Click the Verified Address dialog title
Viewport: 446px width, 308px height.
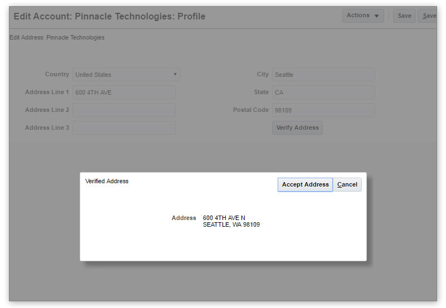[107, 182]
